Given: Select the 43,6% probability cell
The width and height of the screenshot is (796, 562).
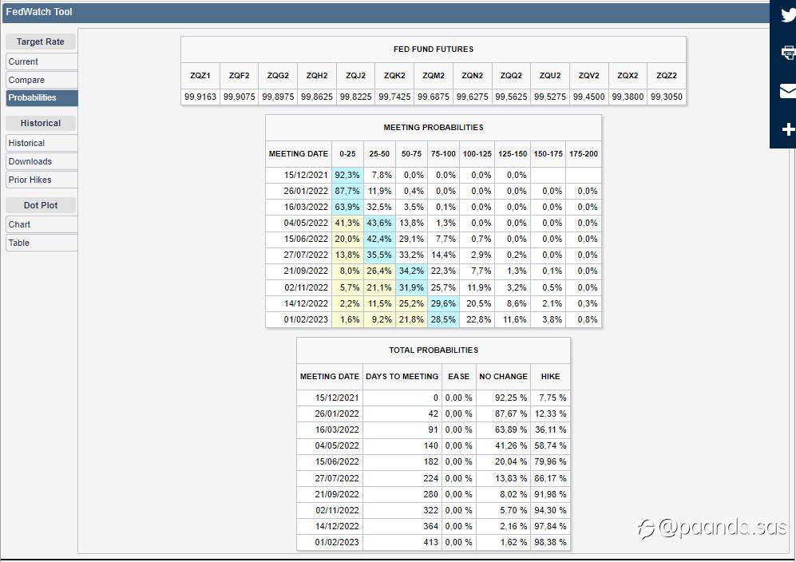Looking at the screenshot, I should pyautogui.click(x=379, y=223).
